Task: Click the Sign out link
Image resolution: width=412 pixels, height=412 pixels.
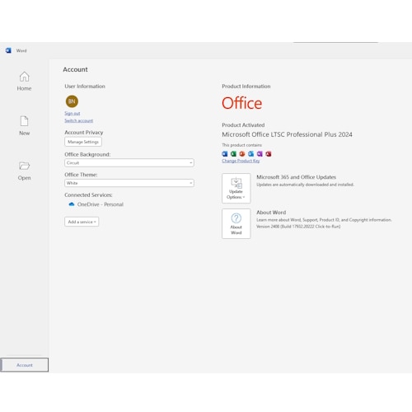Action: point(73,113)
